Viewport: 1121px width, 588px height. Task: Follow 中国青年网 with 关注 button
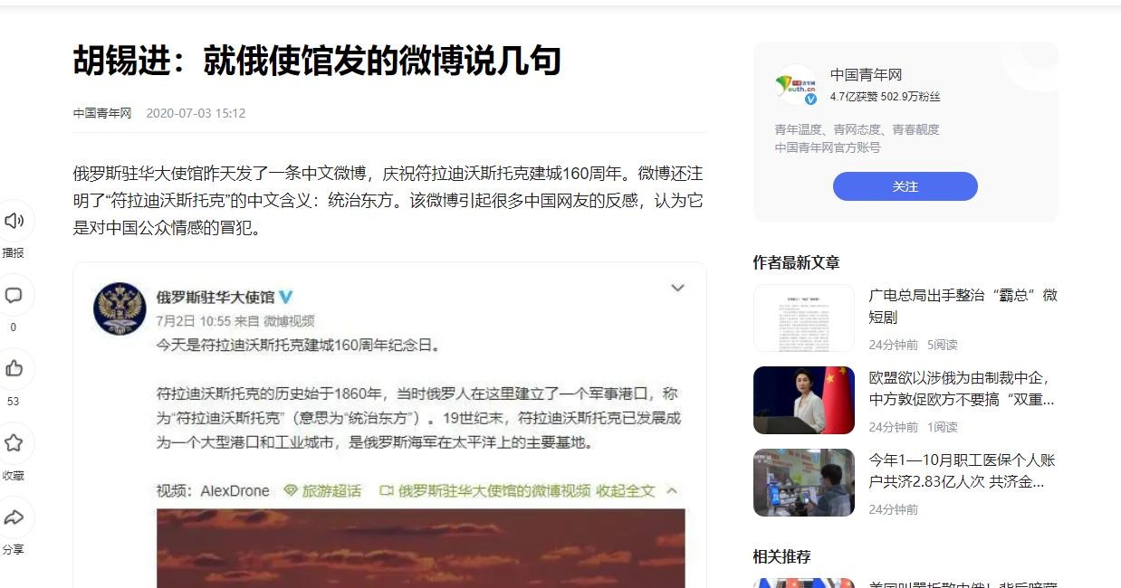click(x=905, y=186)
